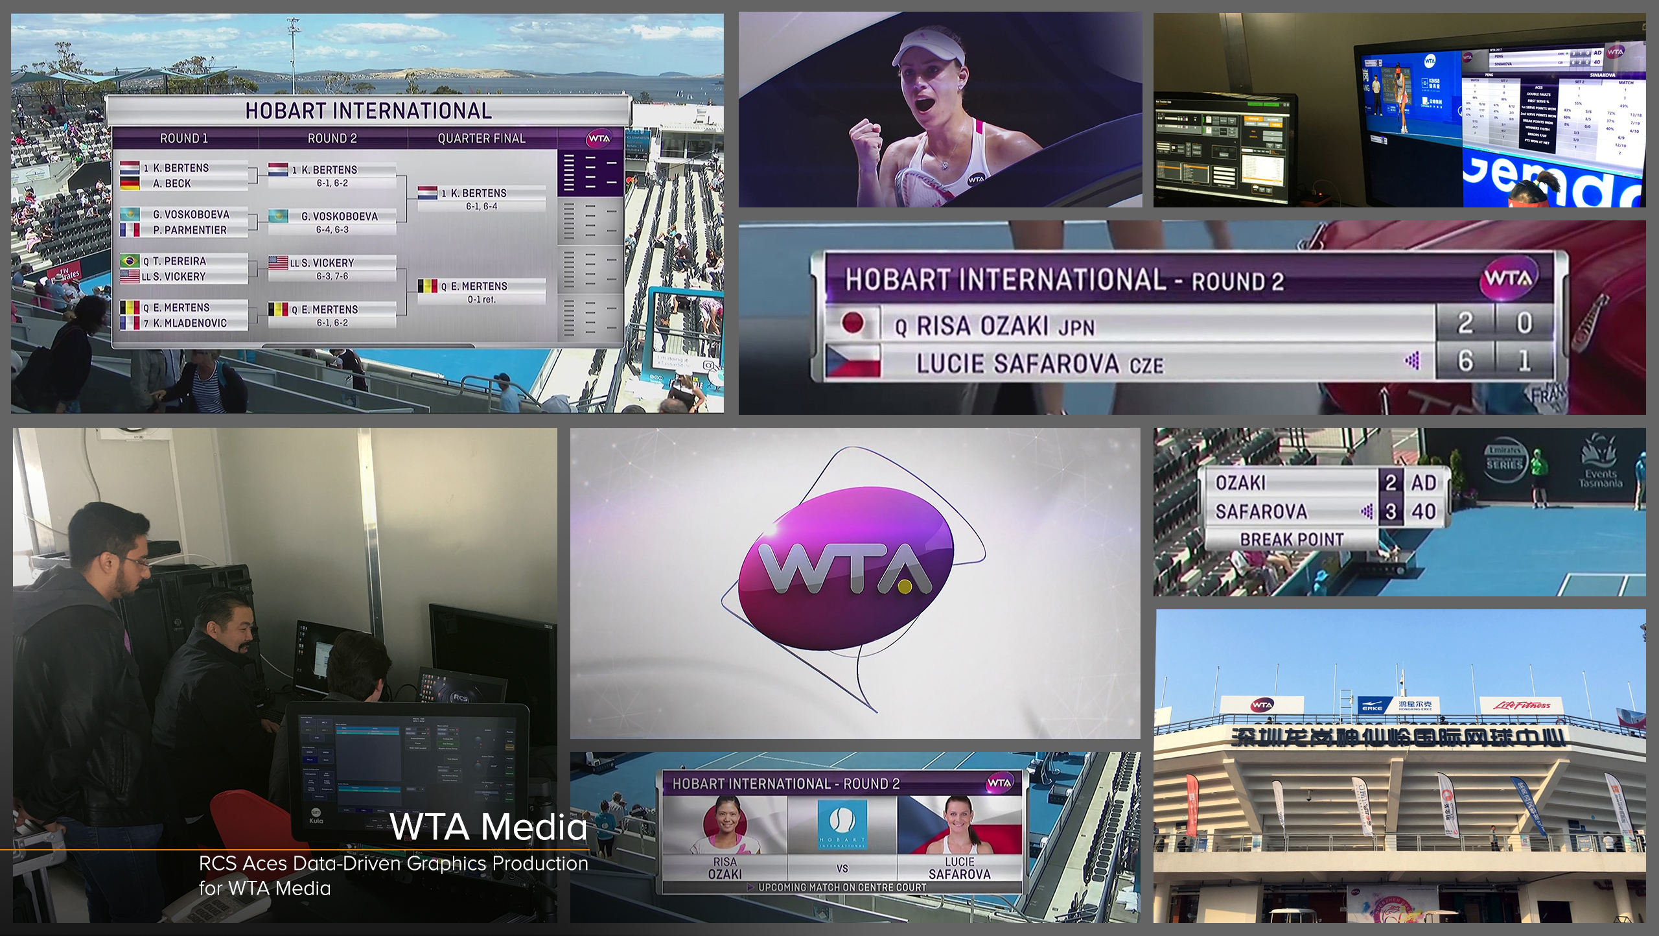1659x936 pixels.
Task: Select the ROUND 2 column header in the bracket
Action: 332,138
